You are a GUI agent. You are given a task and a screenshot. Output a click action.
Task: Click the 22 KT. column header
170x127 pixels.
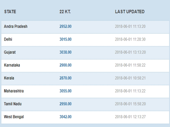(x=65, y=12)
